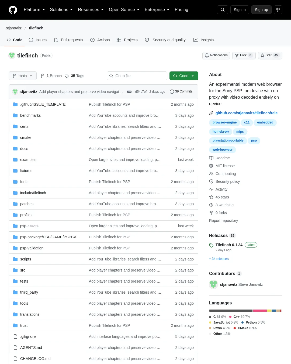Click the commit history clock icon
Image resolution: width=291 pixels, height=364 pixels.
172,92
